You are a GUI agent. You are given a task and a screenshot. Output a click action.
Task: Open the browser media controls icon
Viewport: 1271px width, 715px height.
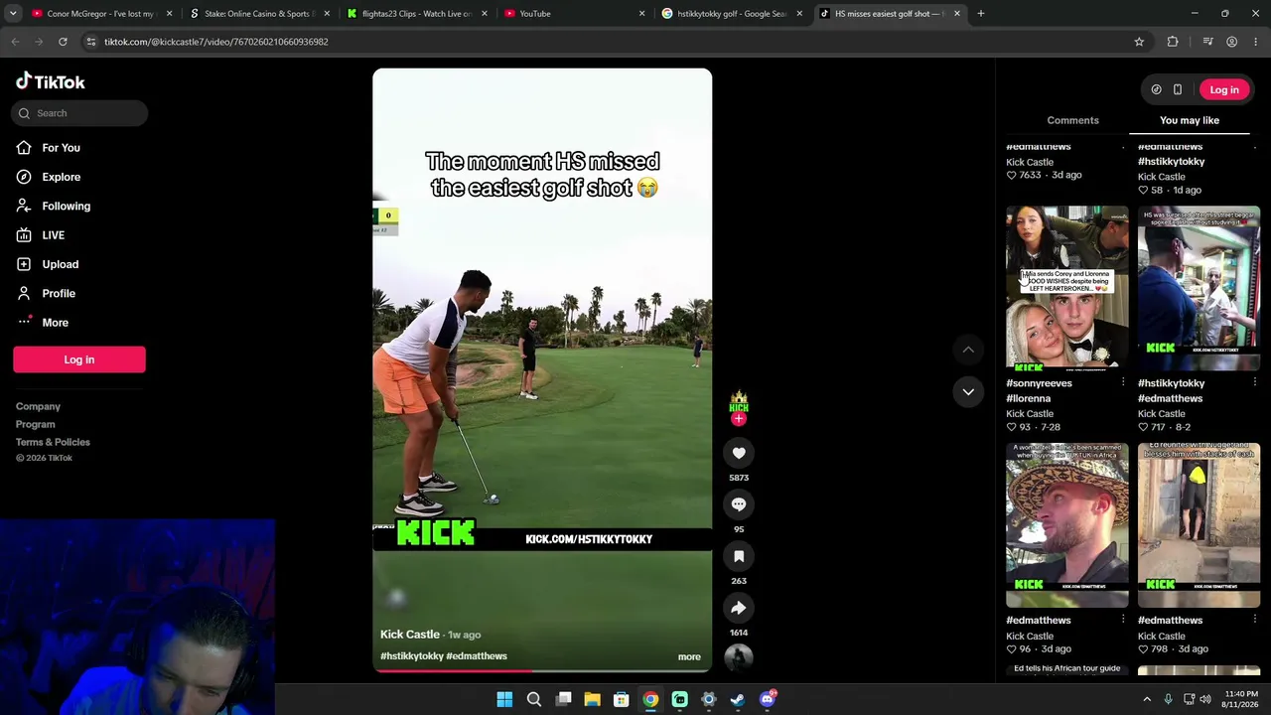click(x=1207, y=42)
